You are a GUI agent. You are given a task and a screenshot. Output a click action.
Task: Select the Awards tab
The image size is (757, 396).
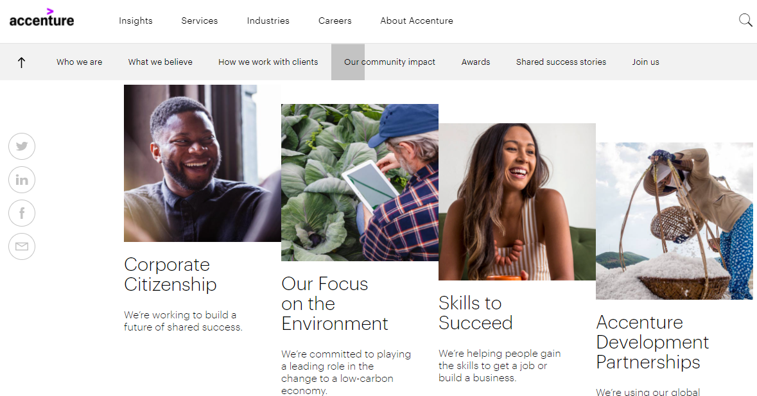point(475,62)
